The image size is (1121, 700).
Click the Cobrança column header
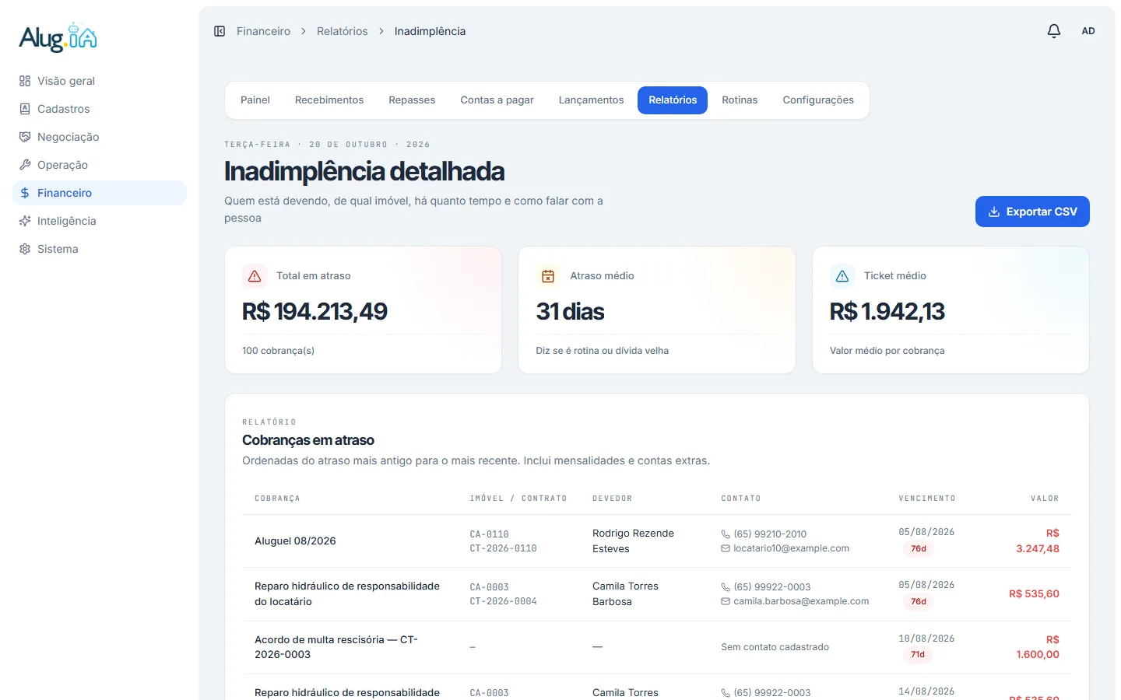tap(277, 499)
